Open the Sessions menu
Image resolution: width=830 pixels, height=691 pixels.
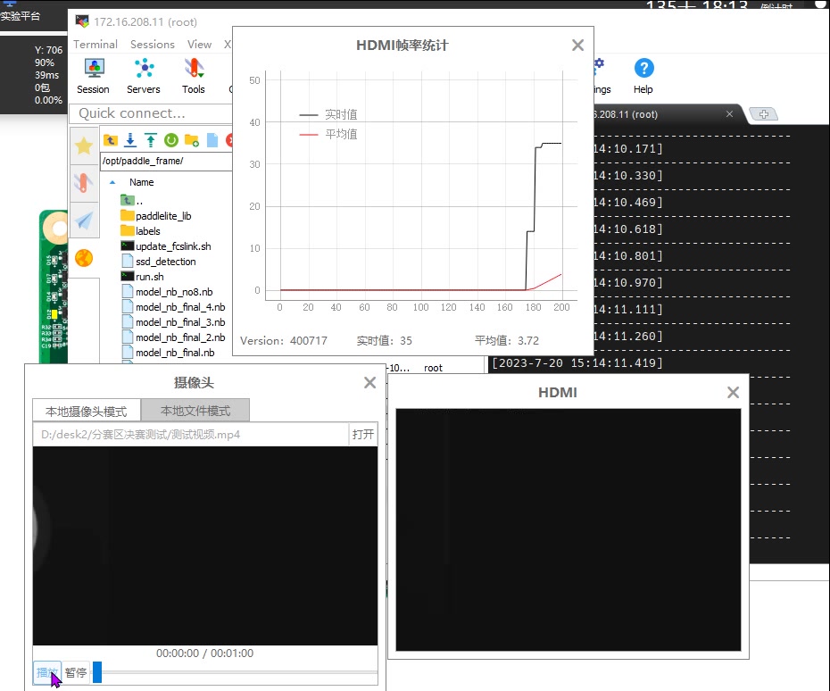pyautogui.click(x=153, y=45)
